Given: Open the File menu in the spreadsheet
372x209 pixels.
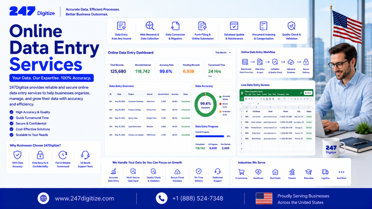Looking at the screenshot, I should pyautogui.click(x=246, y=94).
